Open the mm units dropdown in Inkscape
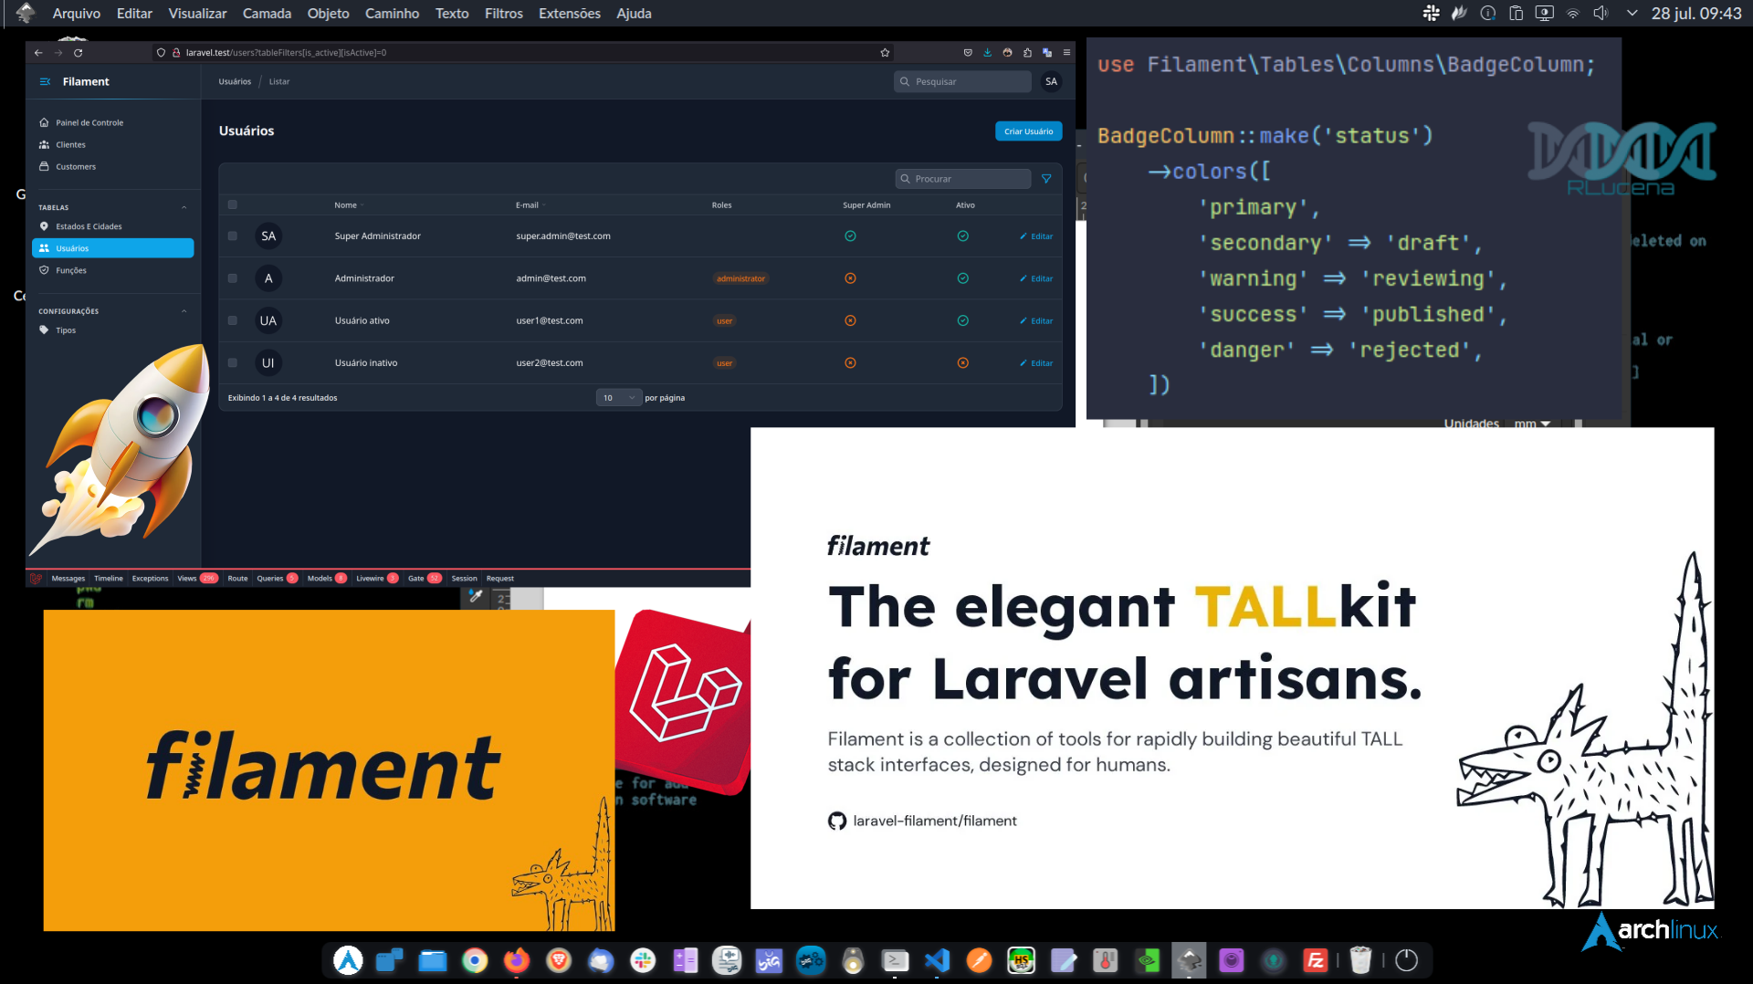This screenshot has height=984, width=1753. point(1532,424)
